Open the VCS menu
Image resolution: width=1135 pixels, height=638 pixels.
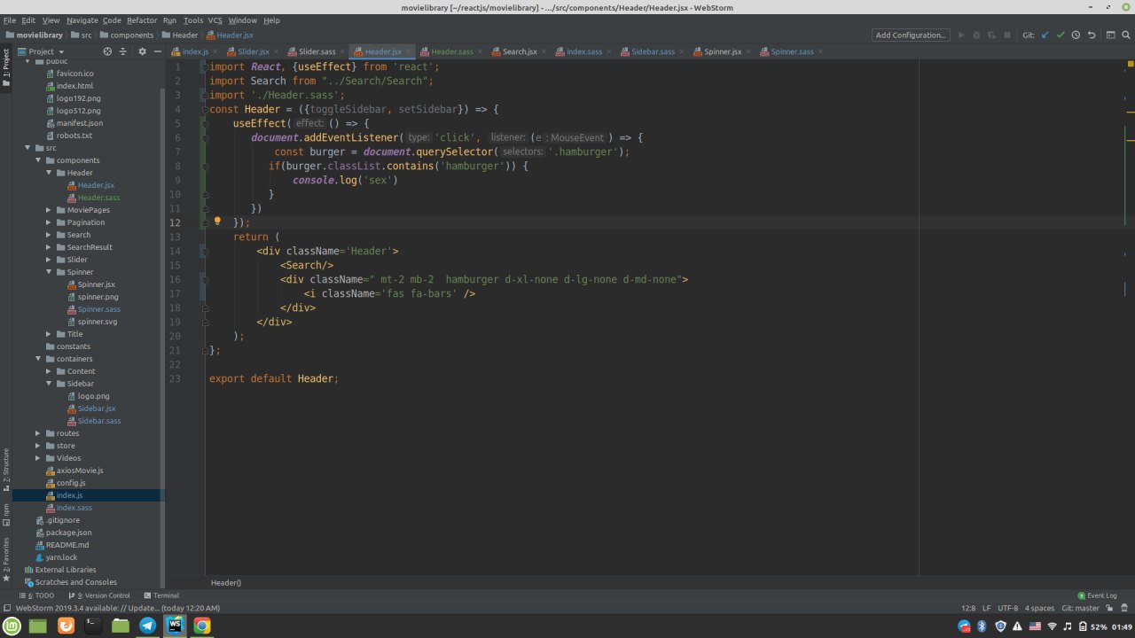[215, 19]
